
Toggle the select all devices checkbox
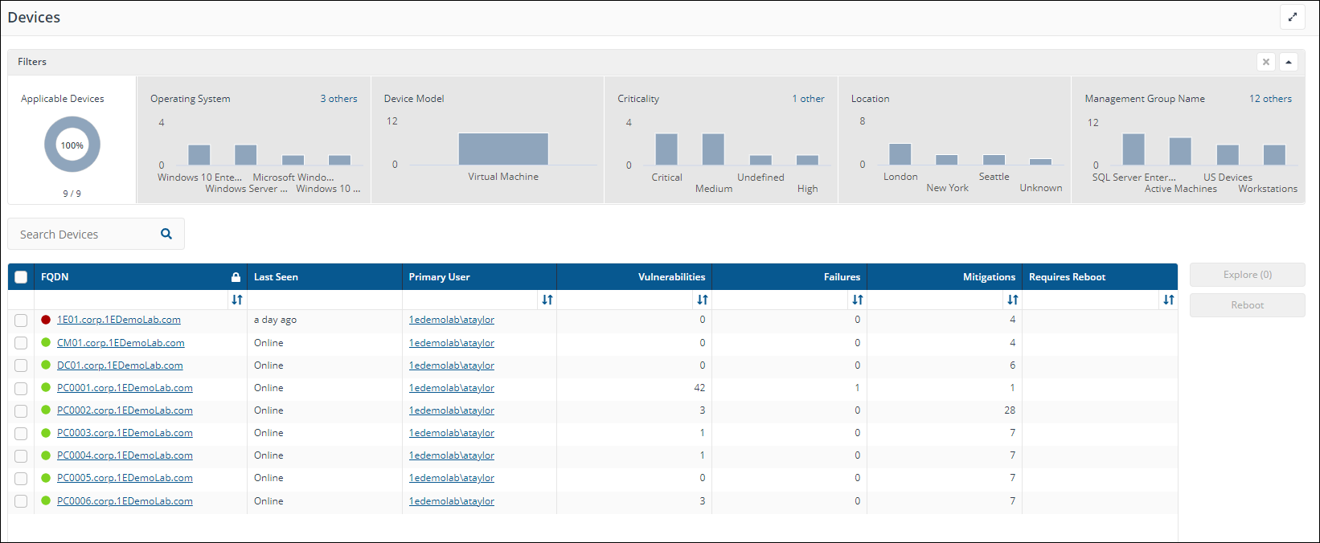(21, 277)
